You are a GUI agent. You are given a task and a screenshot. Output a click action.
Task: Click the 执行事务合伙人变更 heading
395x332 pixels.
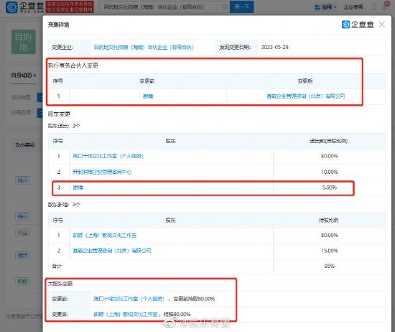[73, 65]
